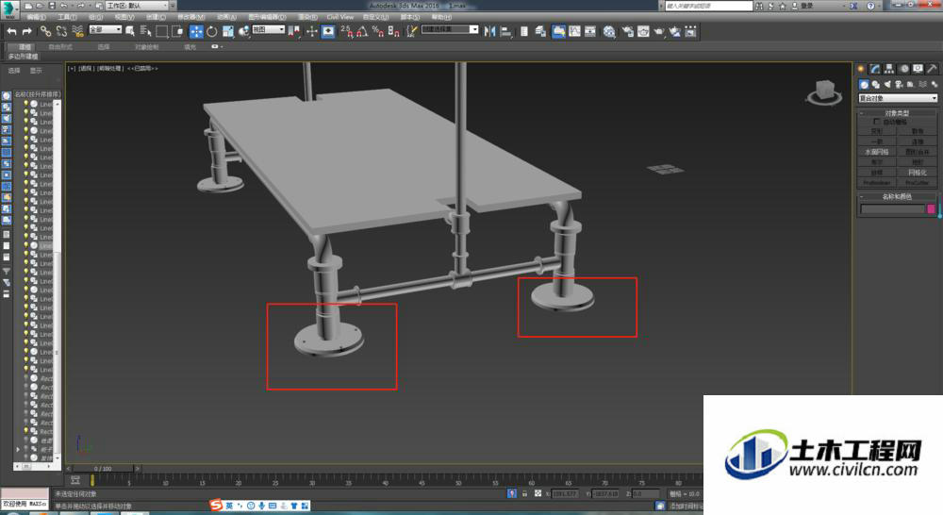Click the 登录 sign-in link
The image size is (943, 515).
tap(806, 6)
